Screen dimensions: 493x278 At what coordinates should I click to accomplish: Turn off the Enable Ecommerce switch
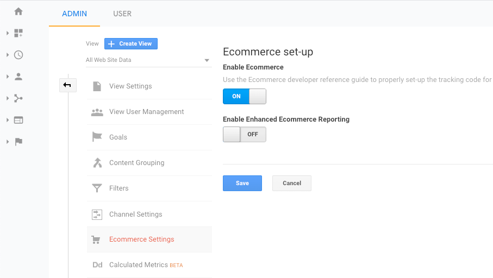coord(244,97)
